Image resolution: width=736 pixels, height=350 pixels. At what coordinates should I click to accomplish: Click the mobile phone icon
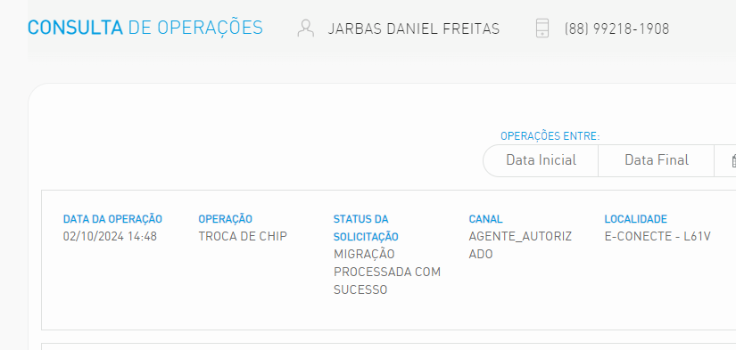click(542, 28)
